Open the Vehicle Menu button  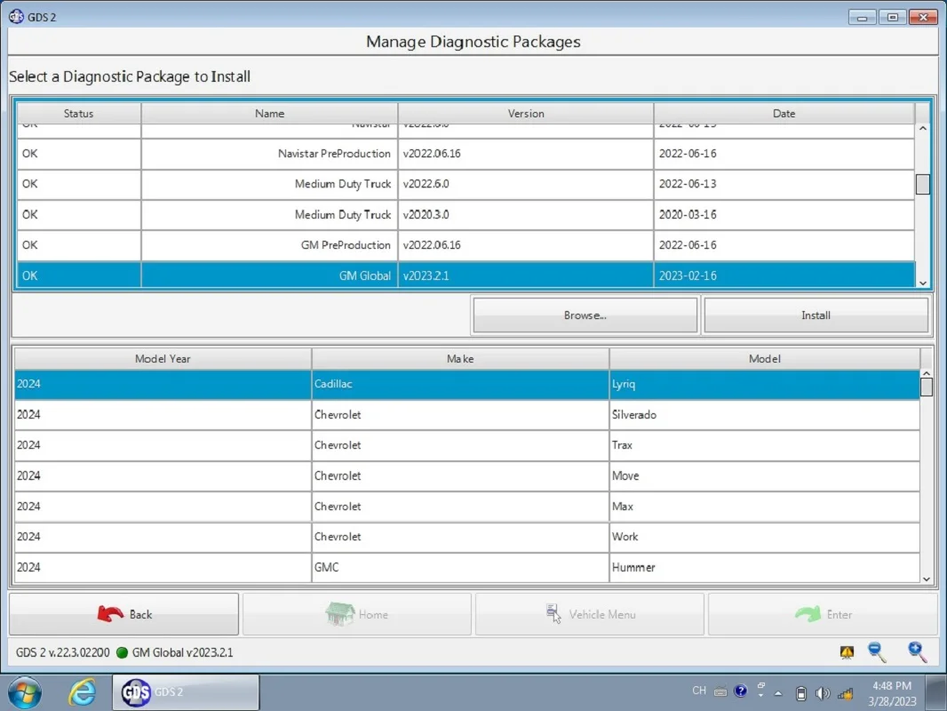tap(590, 614)
